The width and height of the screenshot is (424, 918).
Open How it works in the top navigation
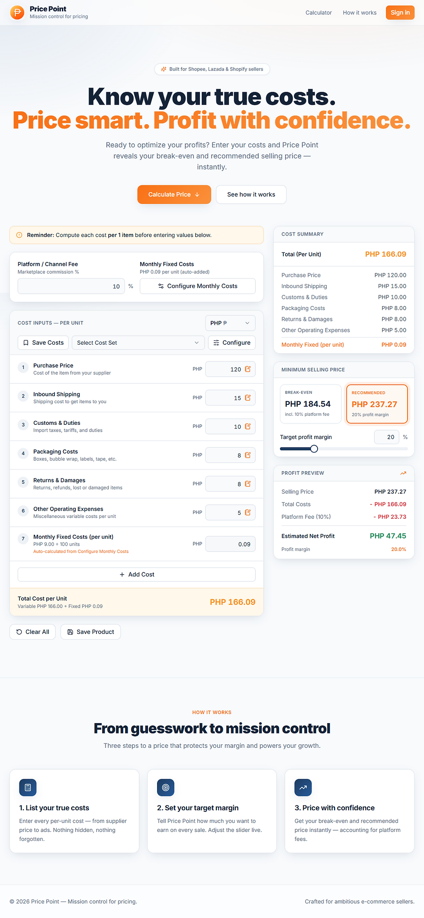point(360,13)
